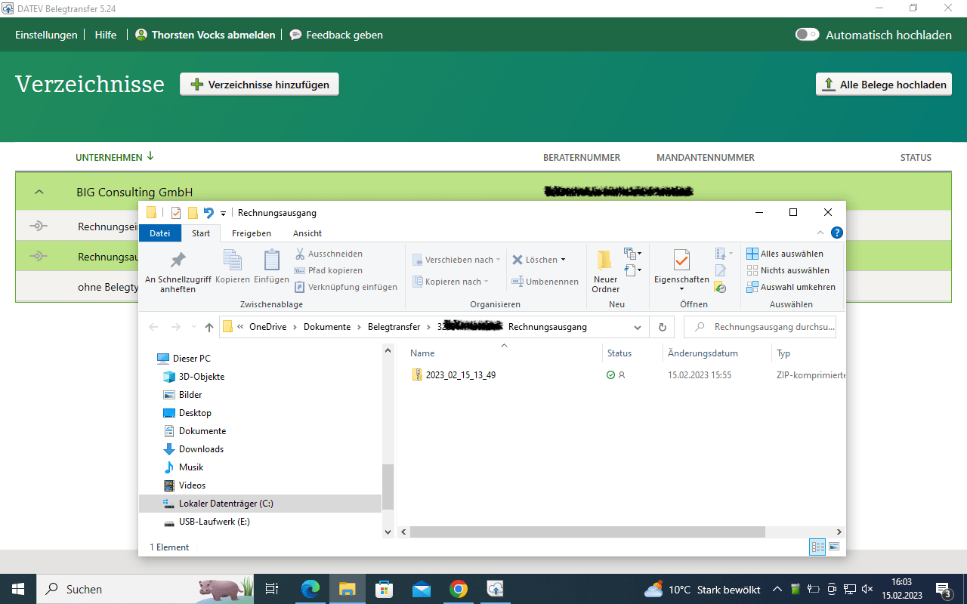Sort by UNTERNEHMEN column header
Viewport: 967px width, 604px height.
click(x=114, y=157)
